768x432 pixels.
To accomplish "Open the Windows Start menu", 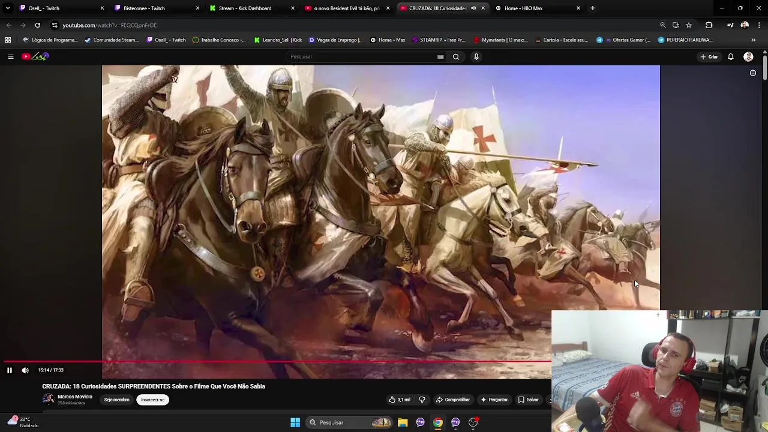I will [x=295, y=422].
